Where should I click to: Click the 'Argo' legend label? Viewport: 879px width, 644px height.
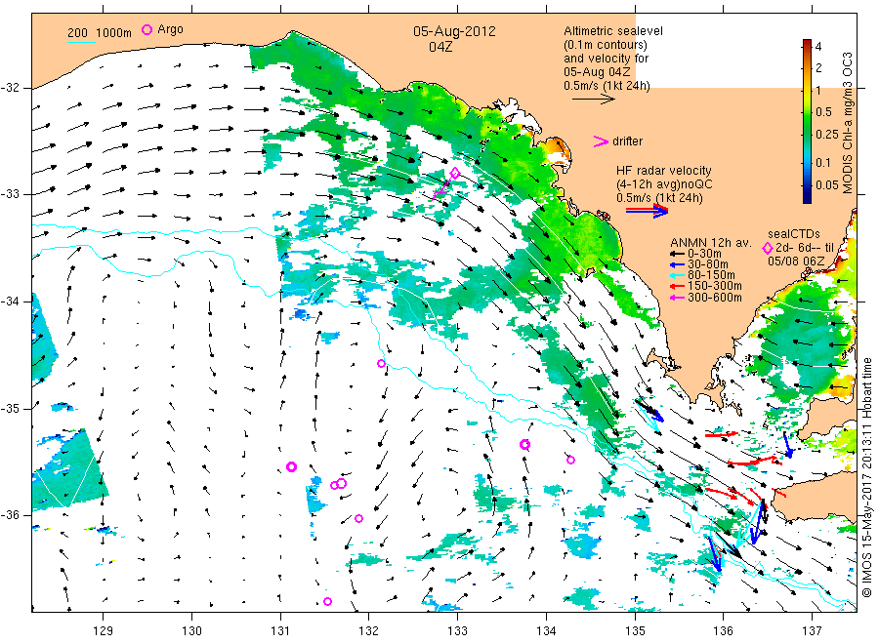tap(170, 29)
